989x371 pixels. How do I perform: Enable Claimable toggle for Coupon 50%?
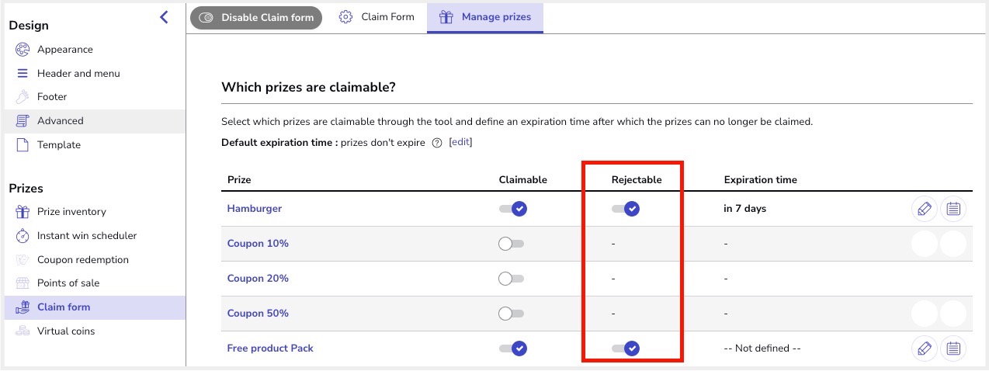click(x=512, y=314)
